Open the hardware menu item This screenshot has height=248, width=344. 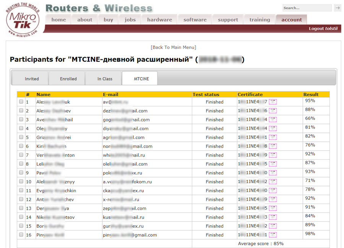pos(159,20)
